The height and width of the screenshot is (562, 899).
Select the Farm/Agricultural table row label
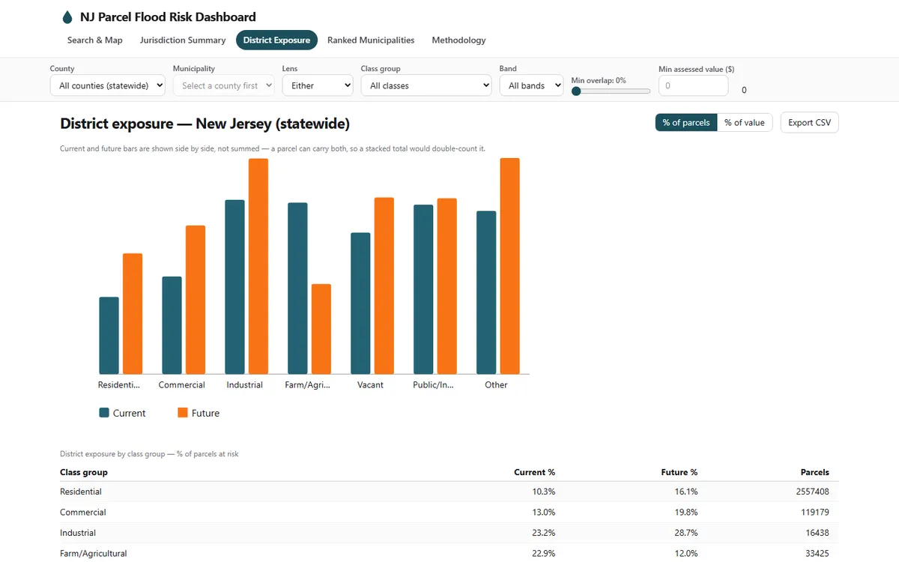pyautogui.click(x=93, y=553)
